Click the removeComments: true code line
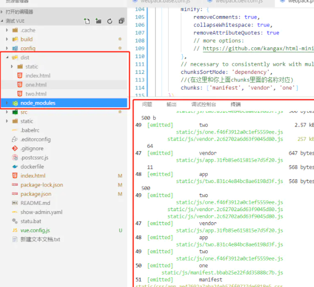Viewport: 314px width, 287px height. tap(227, 17)
